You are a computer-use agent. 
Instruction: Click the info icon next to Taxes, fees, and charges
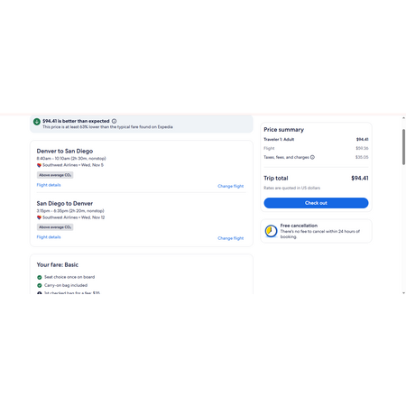[312, 157]
